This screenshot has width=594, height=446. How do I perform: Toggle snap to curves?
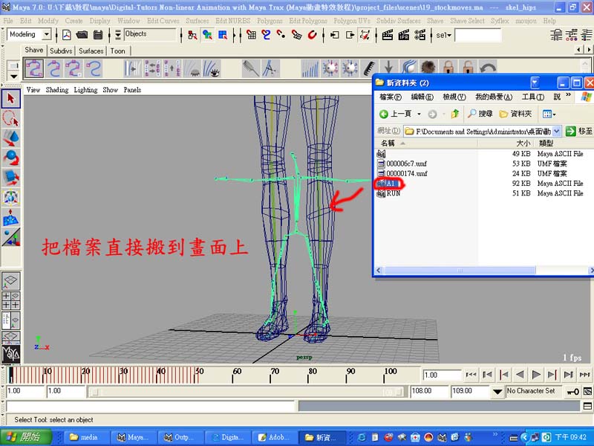click(266, 35)
